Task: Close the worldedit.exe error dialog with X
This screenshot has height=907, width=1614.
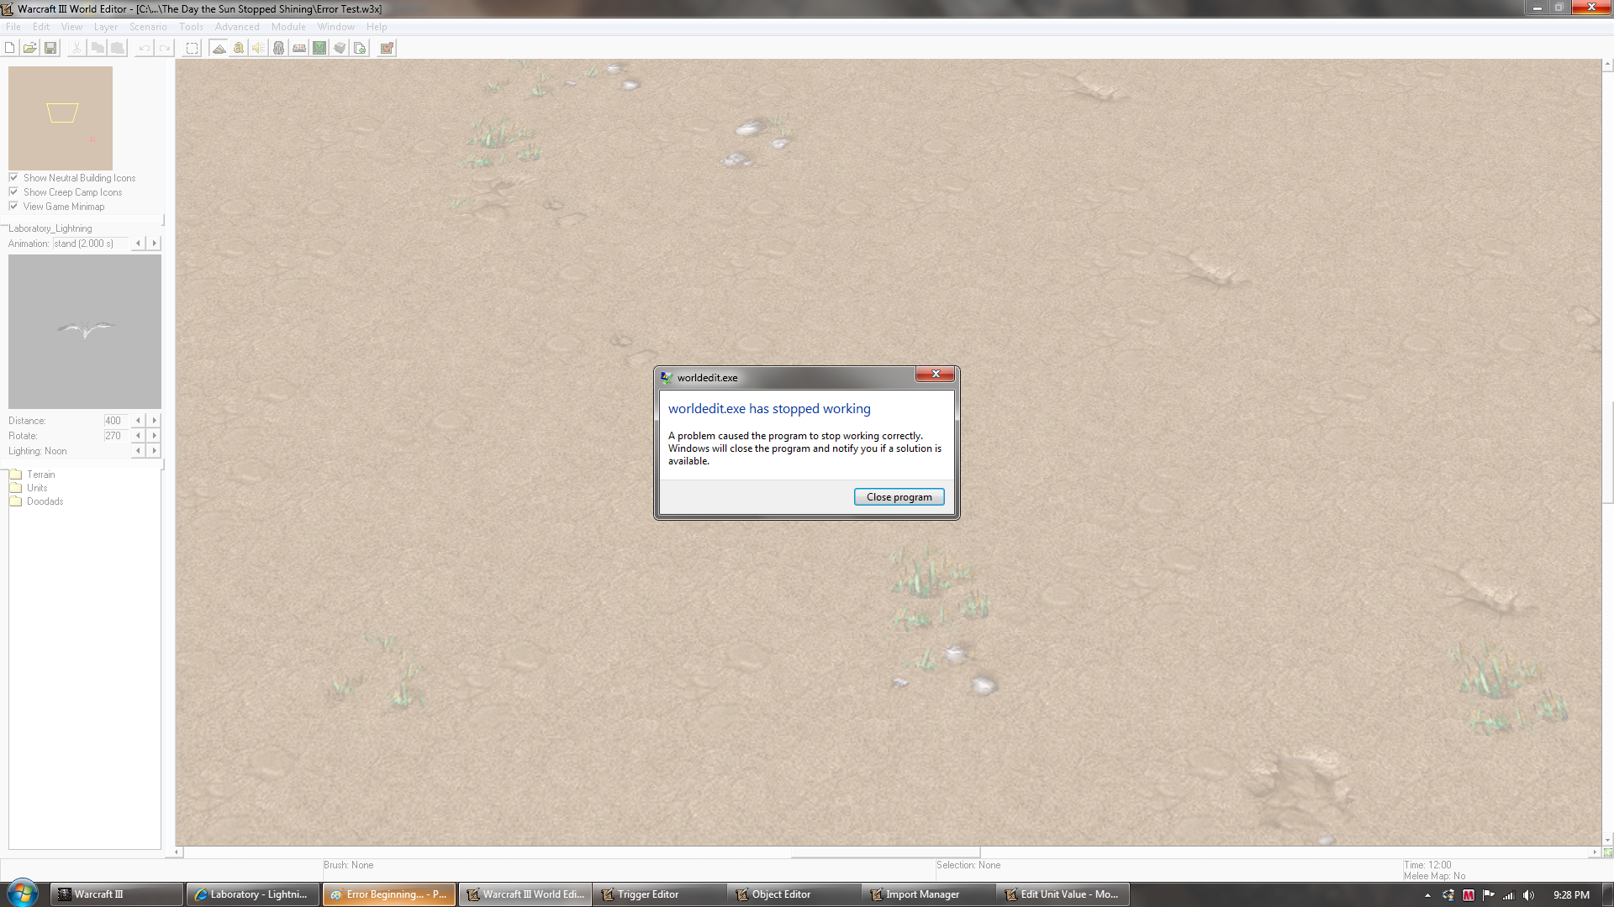Action: [935, 375]
